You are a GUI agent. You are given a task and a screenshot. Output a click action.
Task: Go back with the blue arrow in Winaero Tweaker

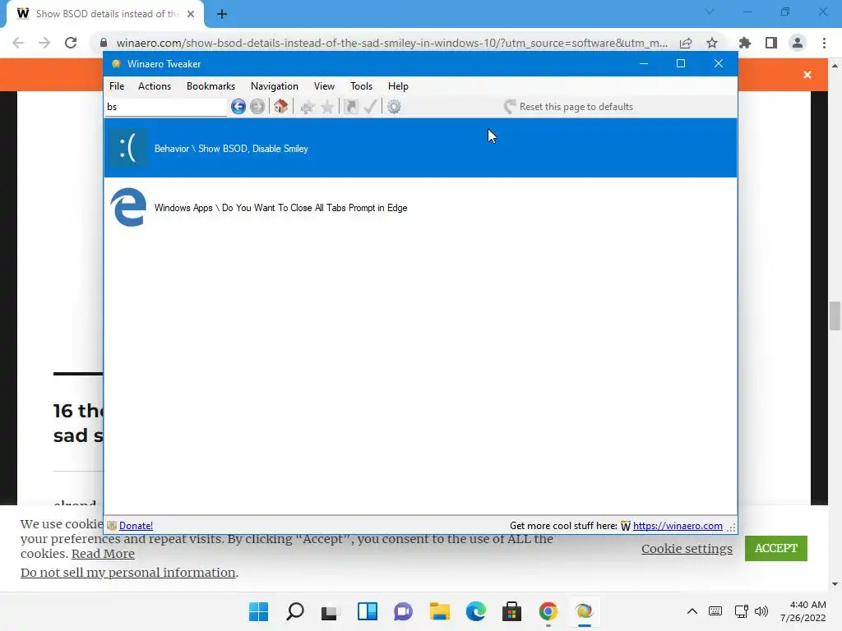(238, 106)
